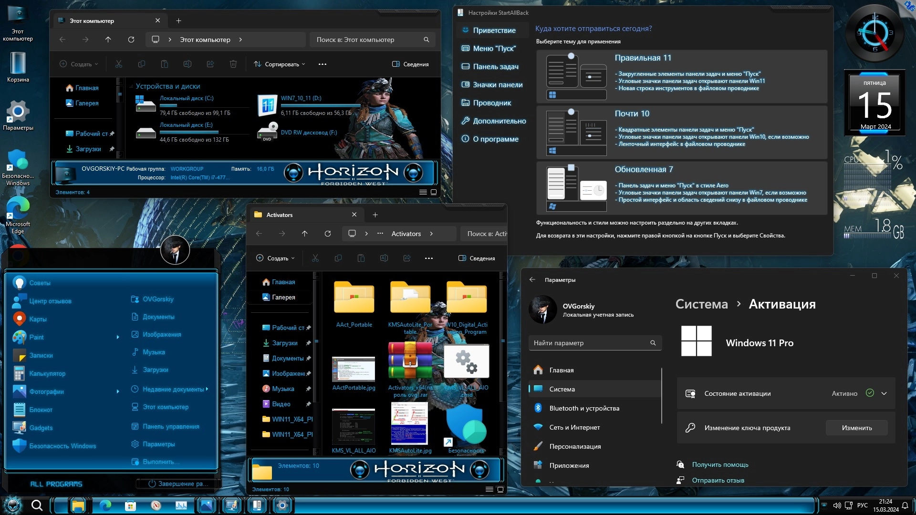Screen dimensions: 916x515
Task: Click the Изменить product key button
Action: [856, 428]
